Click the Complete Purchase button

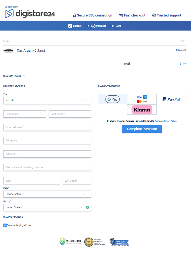click(x=142, y=129)
